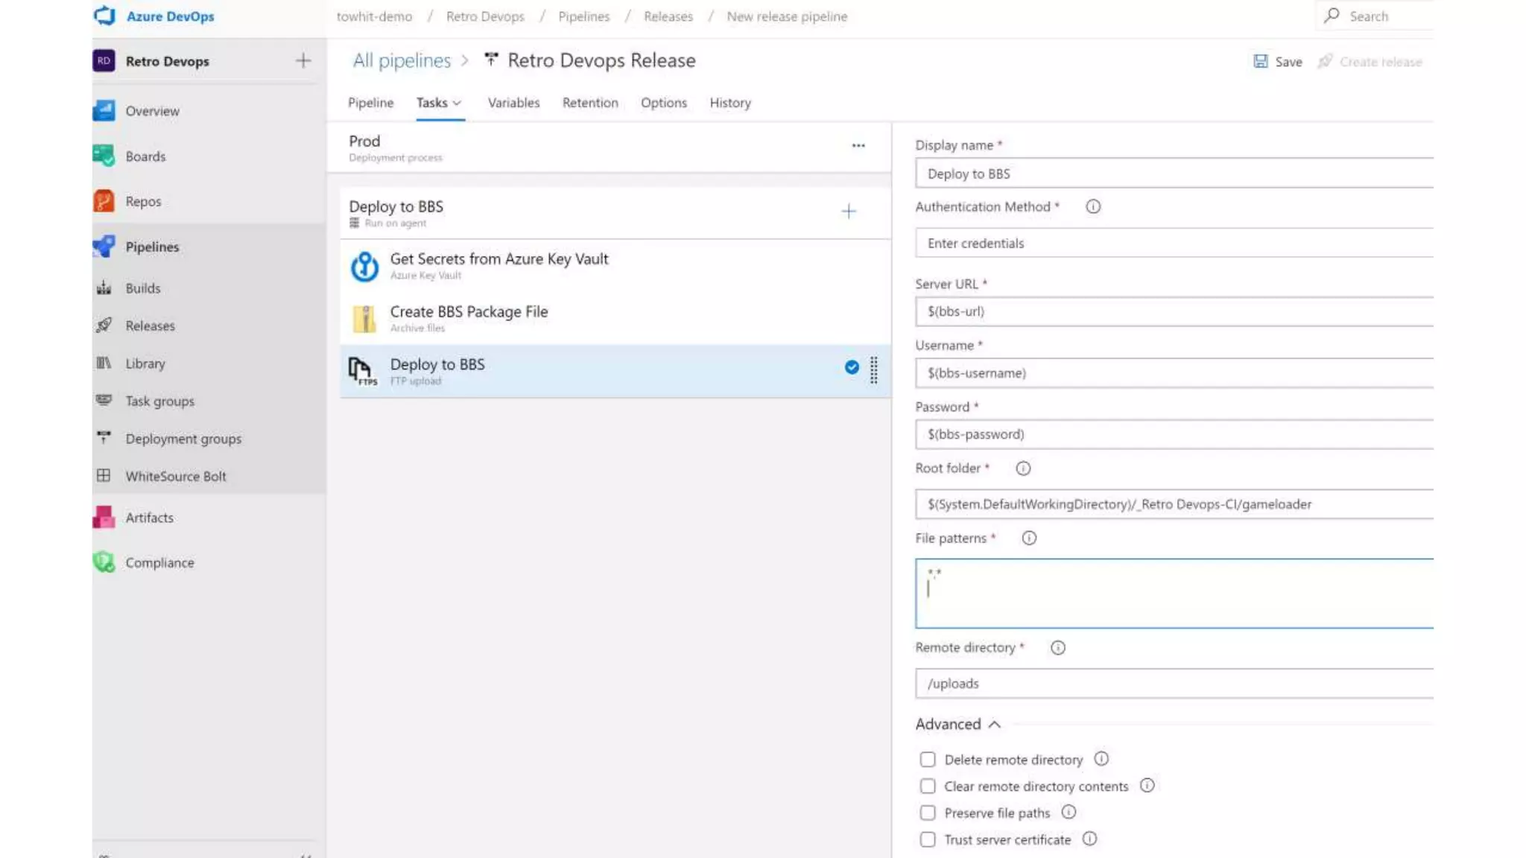
Task: Open the Repos section icon
Action: tap(104, 201)
